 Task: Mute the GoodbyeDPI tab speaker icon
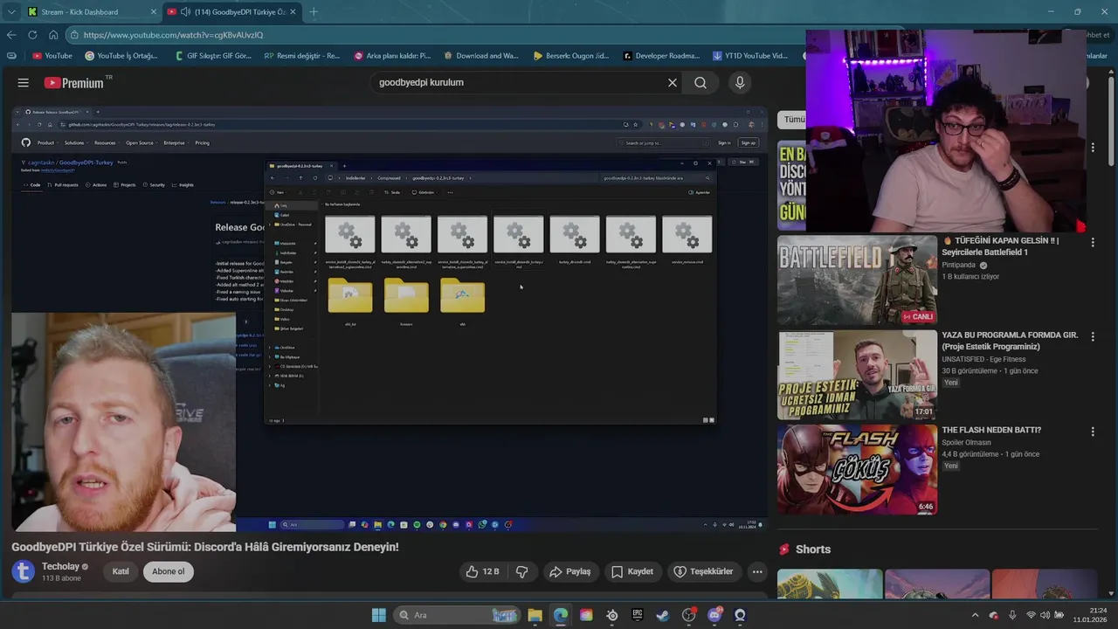pyautogui.click(x=185, y=11)
